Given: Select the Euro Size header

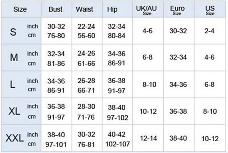Looking at the screenshot, I should click(177, 11).
